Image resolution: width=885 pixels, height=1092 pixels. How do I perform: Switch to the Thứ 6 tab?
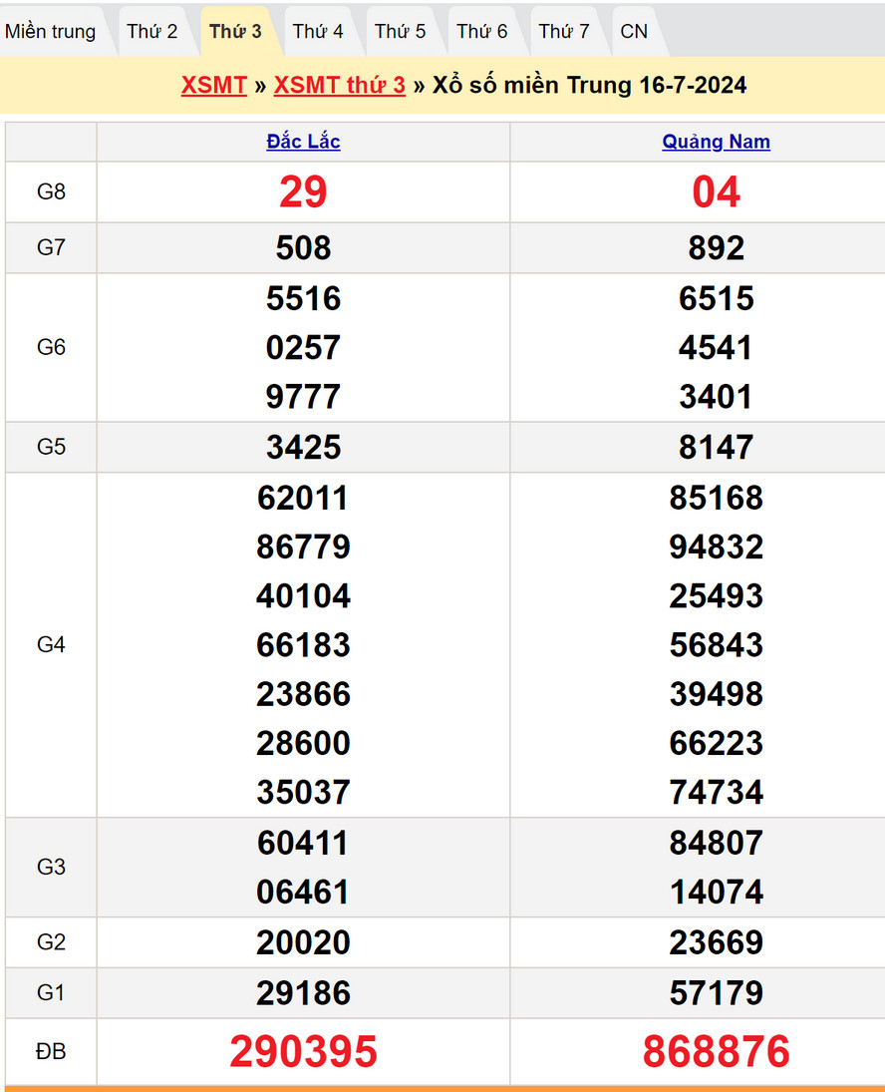pos(482,31)
